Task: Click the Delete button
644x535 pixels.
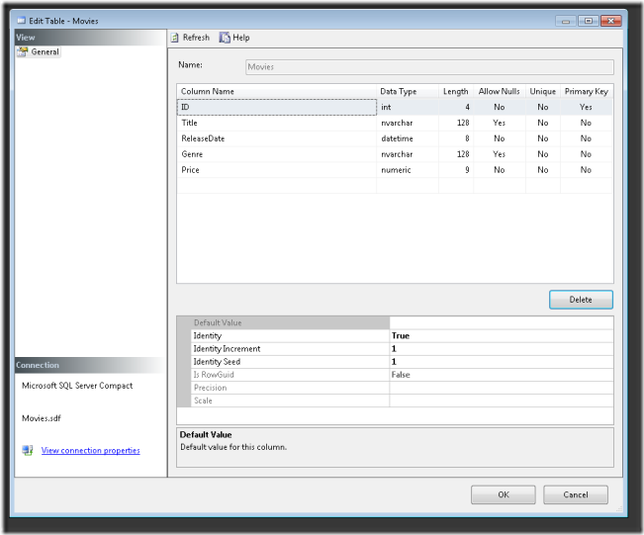Action: coord(581,300)
